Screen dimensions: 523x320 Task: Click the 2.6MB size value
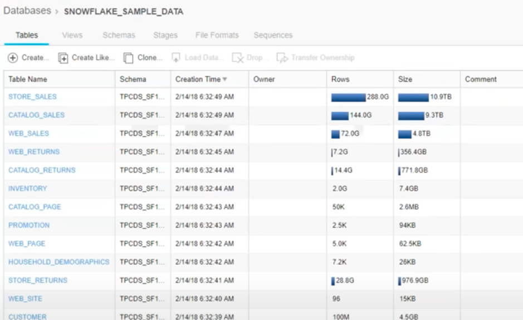pyautogui.click(x=409, y=206)
